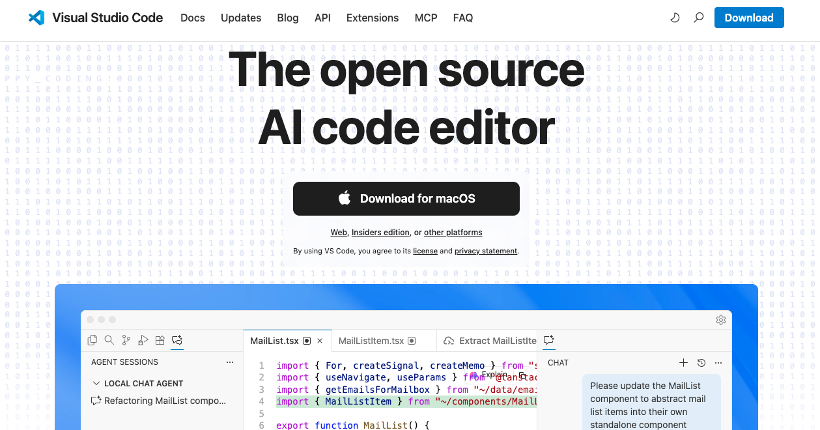Screen dimensions: 820x430
Task: Open the Run and Debug panel
Action: (x=143, y=340)
